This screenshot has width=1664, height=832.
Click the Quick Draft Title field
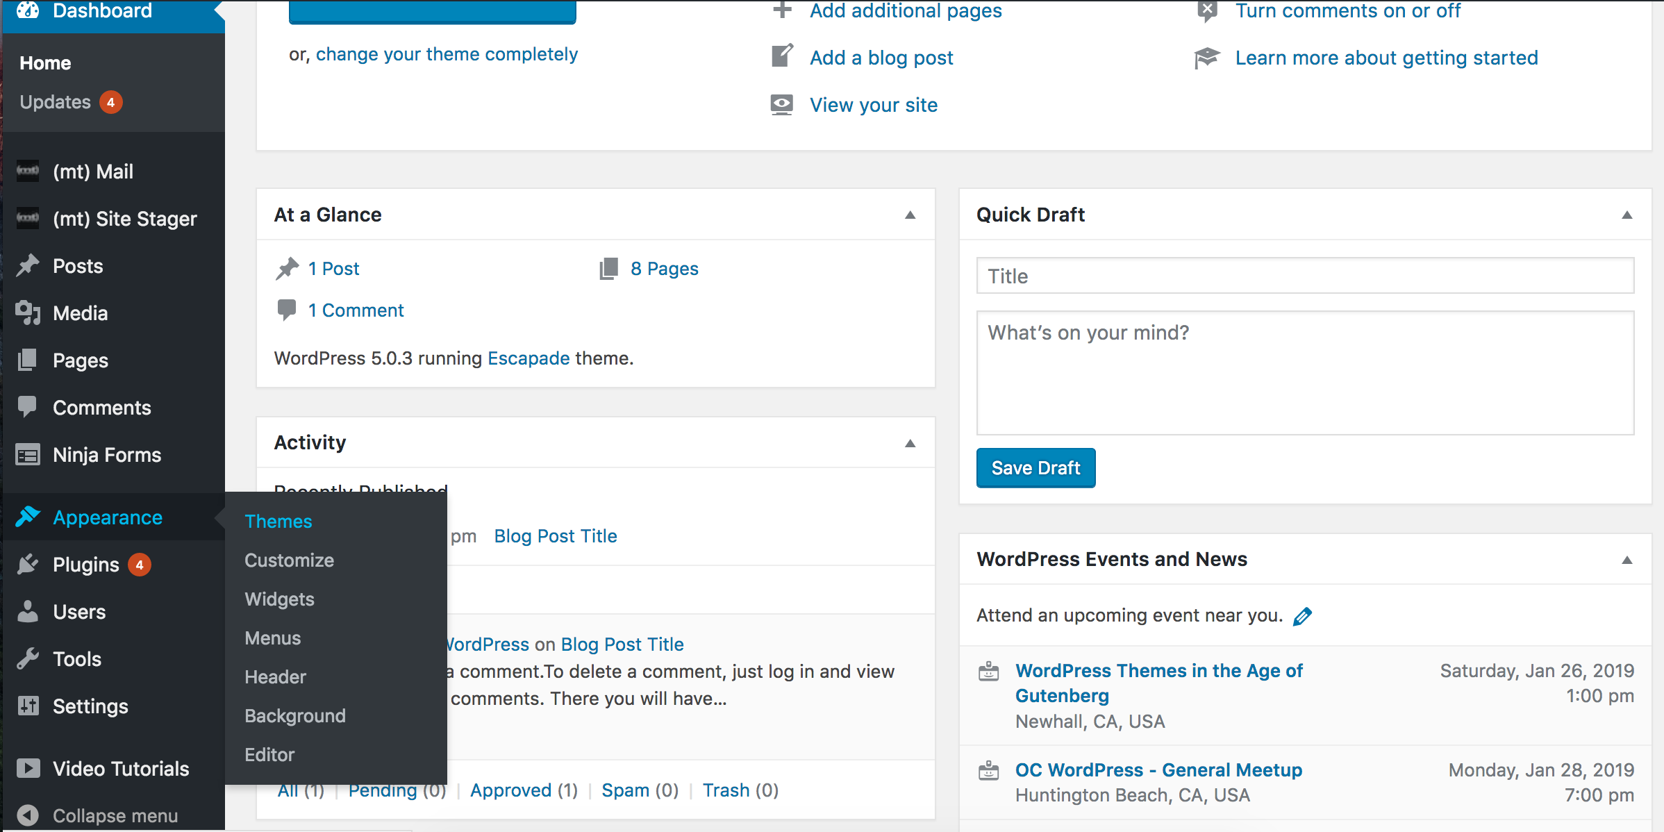[x=1306, y=276]
